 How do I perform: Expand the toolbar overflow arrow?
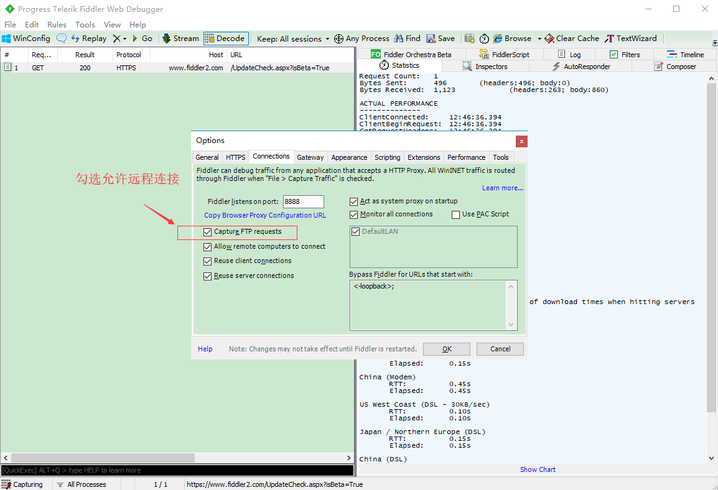[x=715, y=42]
